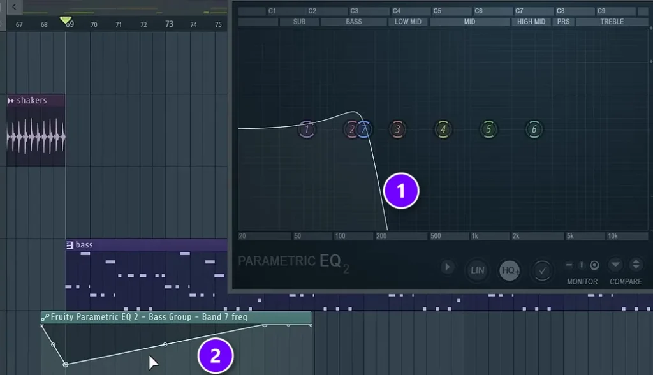Click the C1 note marker
653x375 pixels.
272,11
